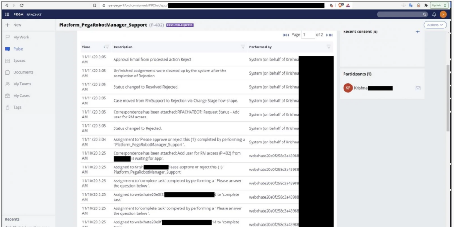Screen dimensions: 454x227
Task: Go to the previous history page
Action: [x=288, y=35]
